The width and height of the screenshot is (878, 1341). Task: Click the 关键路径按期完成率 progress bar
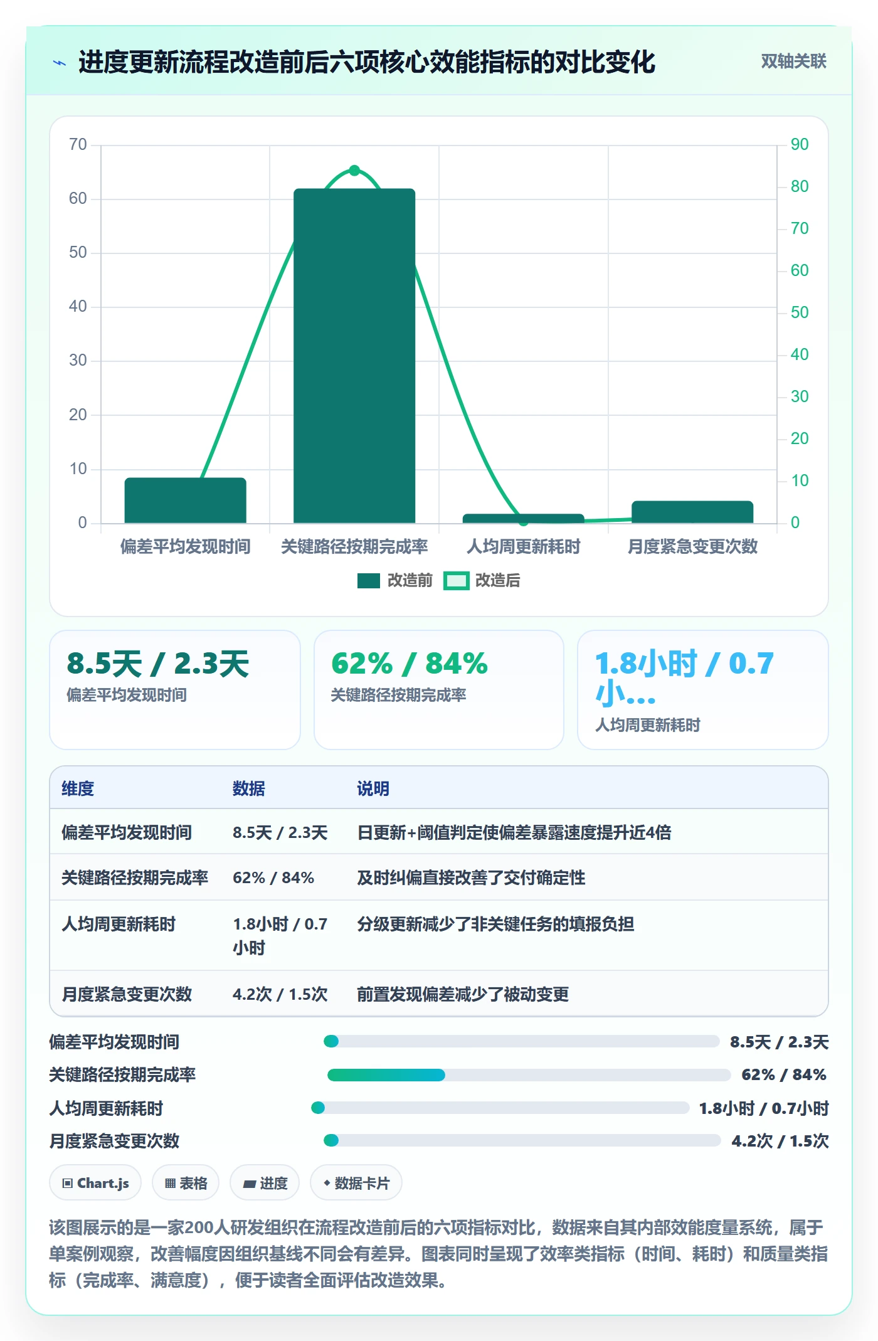point(529,1074)
